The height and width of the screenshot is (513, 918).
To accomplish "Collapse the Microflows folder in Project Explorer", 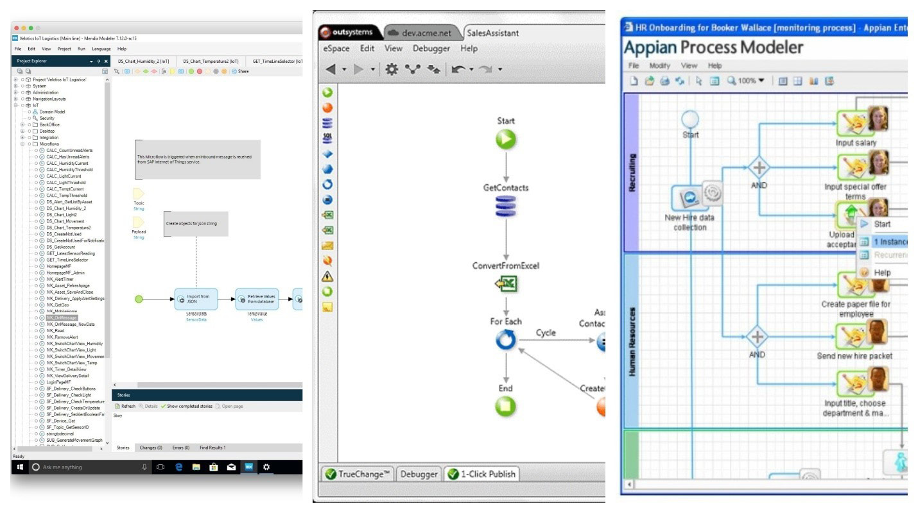I will (22, 144).
